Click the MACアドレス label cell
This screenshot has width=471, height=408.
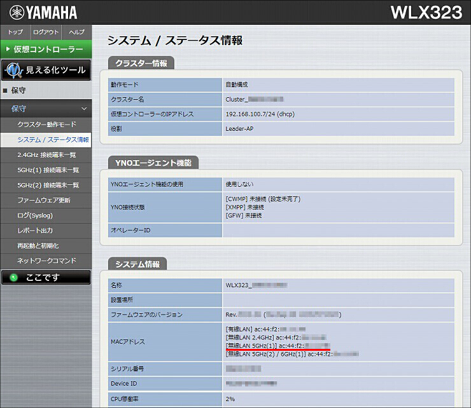point(165,342)
